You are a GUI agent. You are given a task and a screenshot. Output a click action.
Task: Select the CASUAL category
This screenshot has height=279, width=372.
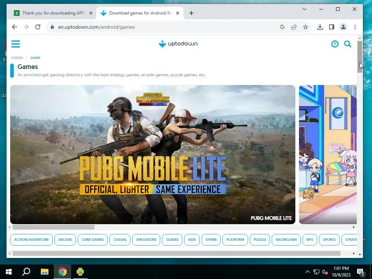(120, 240)
